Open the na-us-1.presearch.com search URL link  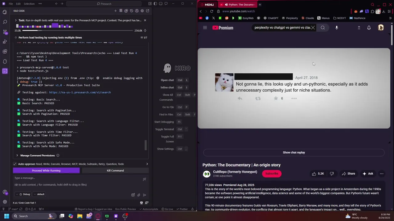tap(80, 92)
